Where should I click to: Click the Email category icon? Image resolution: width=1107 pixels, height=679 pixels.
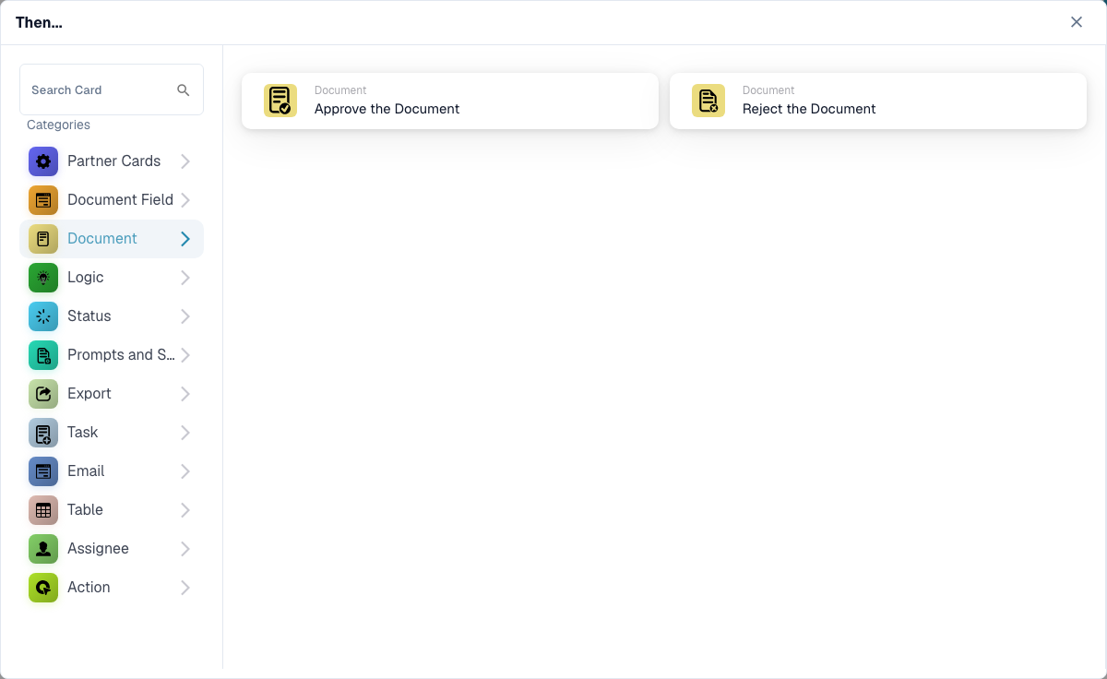coord(43,471)
